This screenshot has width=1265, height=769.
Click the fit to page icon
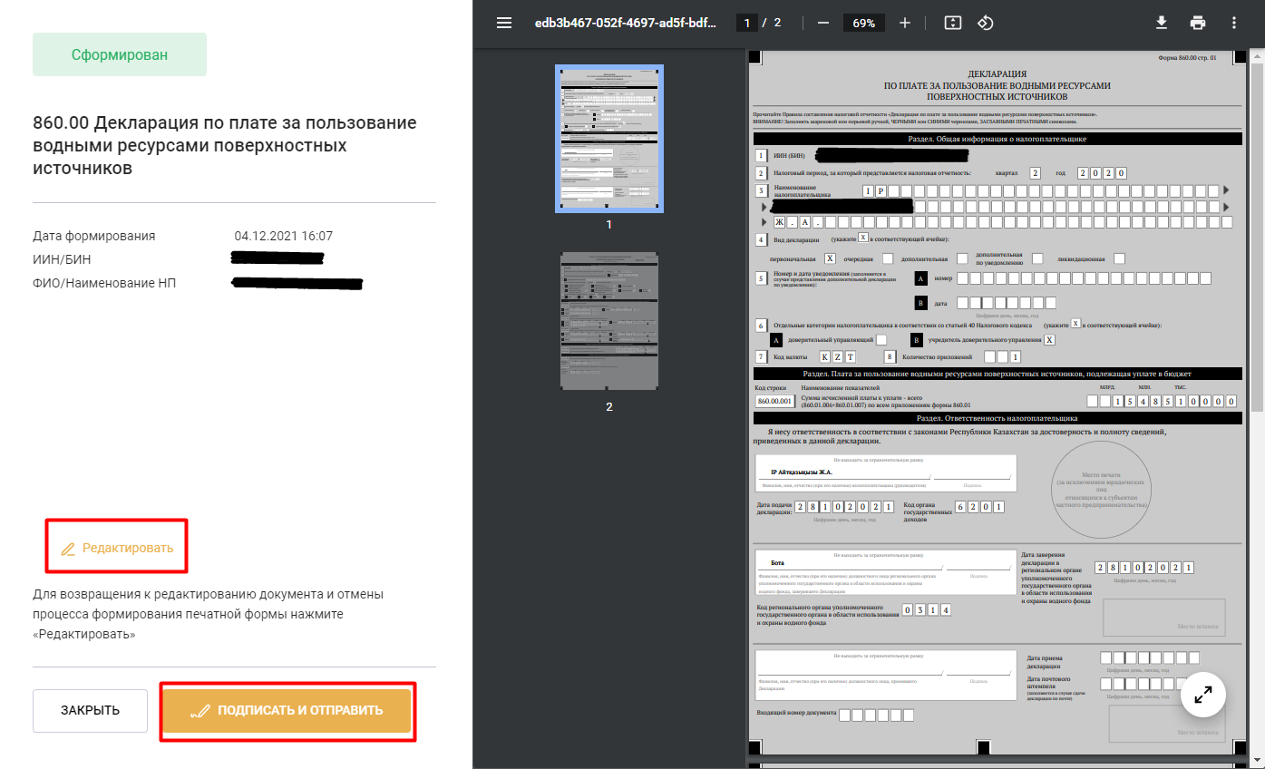952,23
